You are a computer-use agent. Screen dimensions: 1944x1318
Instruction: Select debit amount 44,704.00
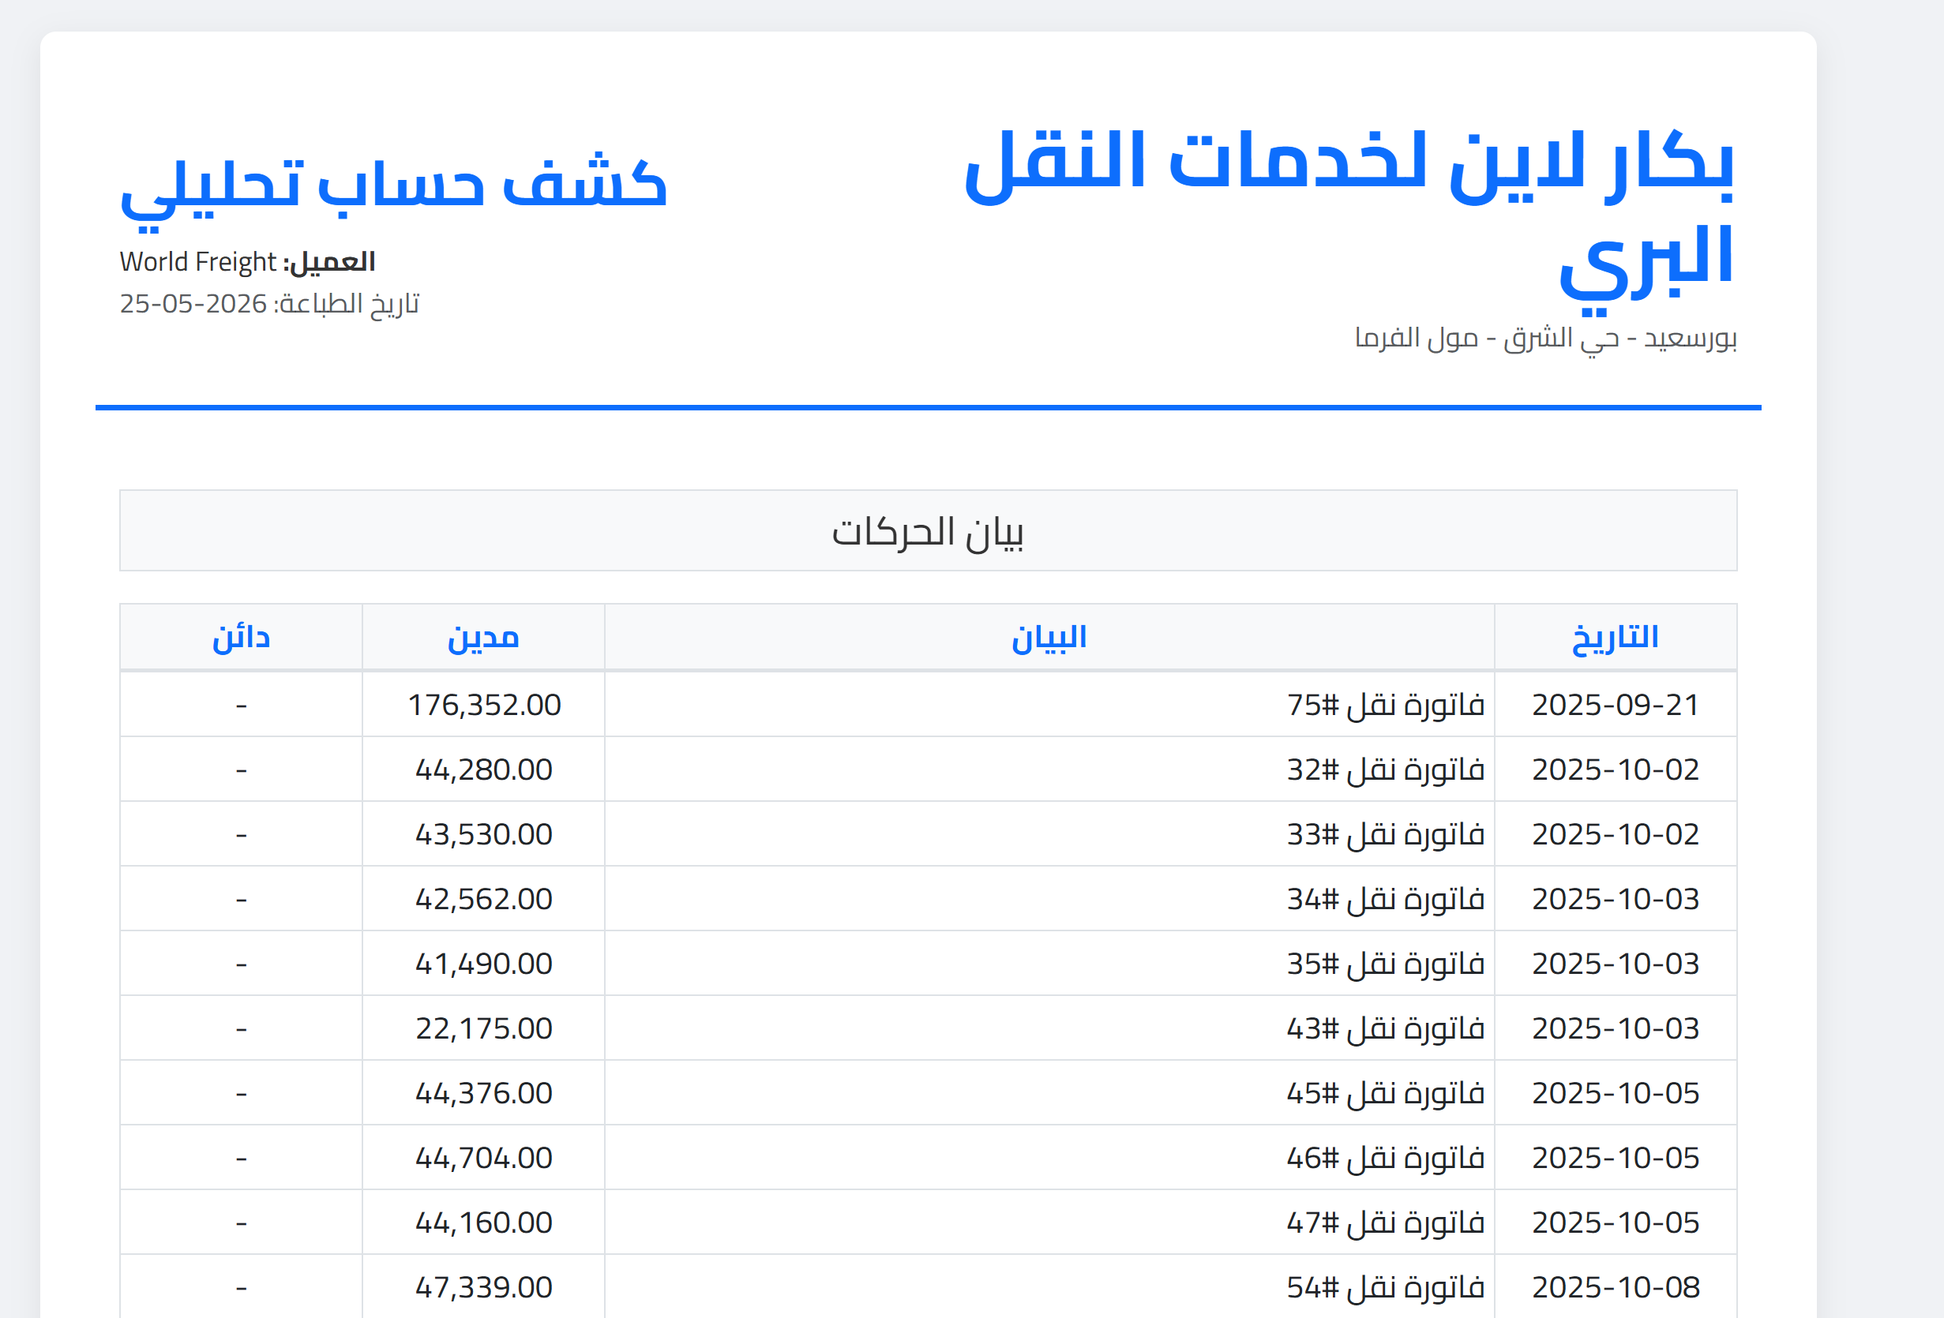coord(484,1159)
